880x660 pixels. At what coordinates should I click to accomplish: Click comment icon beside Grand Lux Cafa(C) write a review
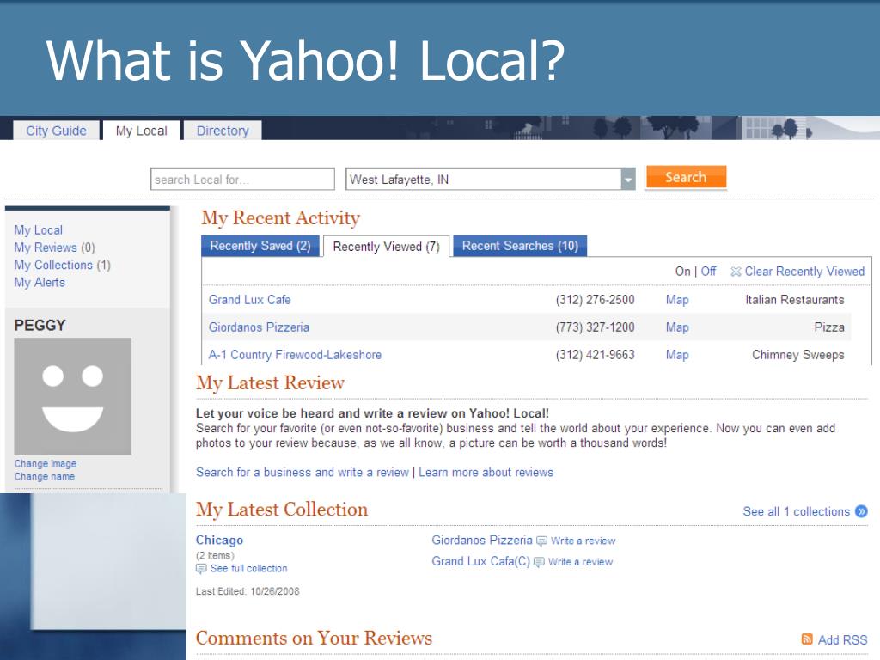(539, 562)
